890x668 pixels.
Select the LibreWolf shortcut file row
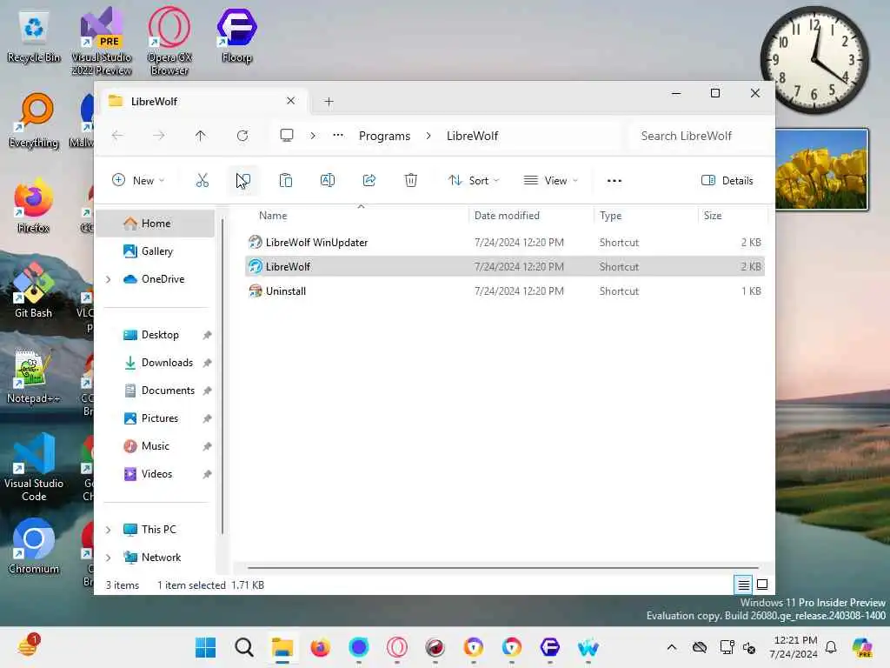[x=505, y=266]
